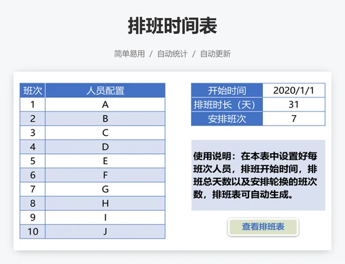The width and height of the screenshot is (345, 264).
Task: Click the 自动更新 subtitle text
Action: click(215, 54)
